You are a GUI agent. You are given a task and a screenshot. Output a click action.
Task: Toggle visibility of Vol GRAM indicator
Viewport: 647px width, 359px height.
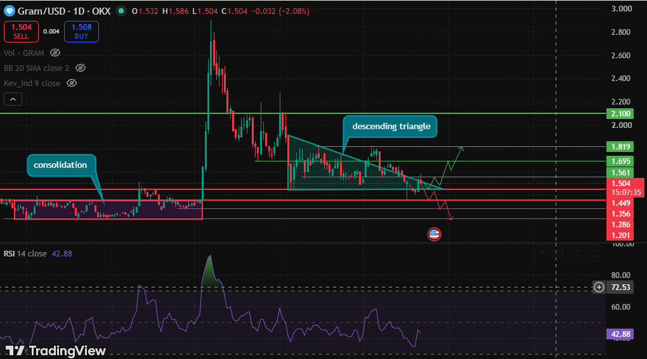55,53
